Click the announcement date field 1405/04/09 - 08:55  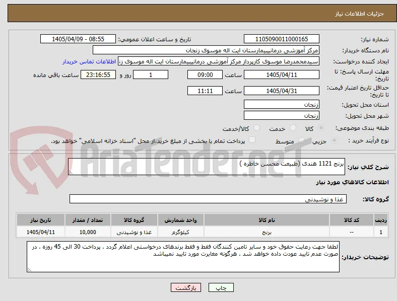[x=78, y=39]
